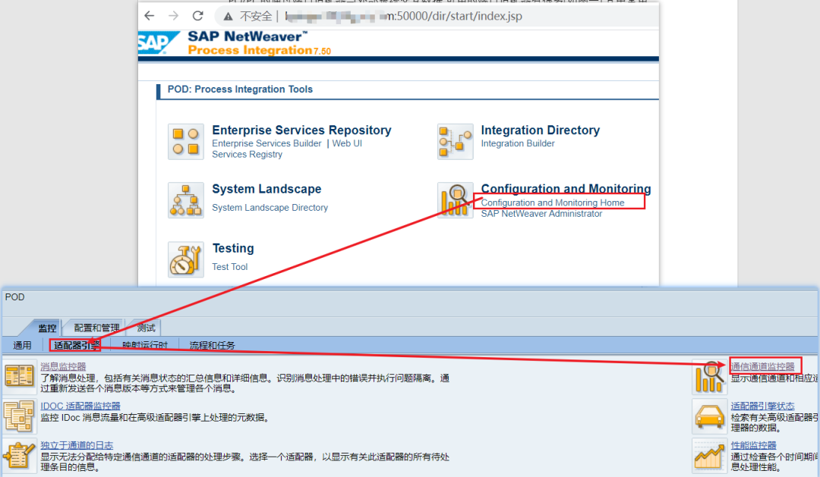Image resolution: width=820 pixels, height=477 pixels.
Task: Open Configuration and Monitoring Home link
Action: coord(552,202)
